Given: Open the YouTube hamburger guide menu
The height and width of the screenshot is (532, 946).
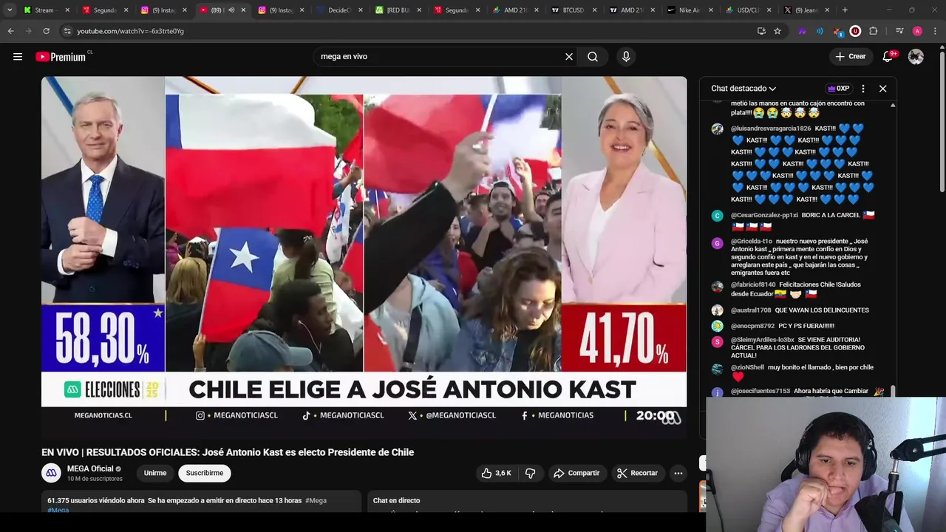Looking at the screenshot, I should click(x=18, y=56).
